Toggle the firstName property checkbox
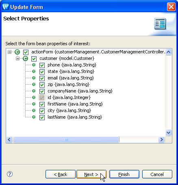This screenshot has width=178, height=185. click(x=42, y=104)
